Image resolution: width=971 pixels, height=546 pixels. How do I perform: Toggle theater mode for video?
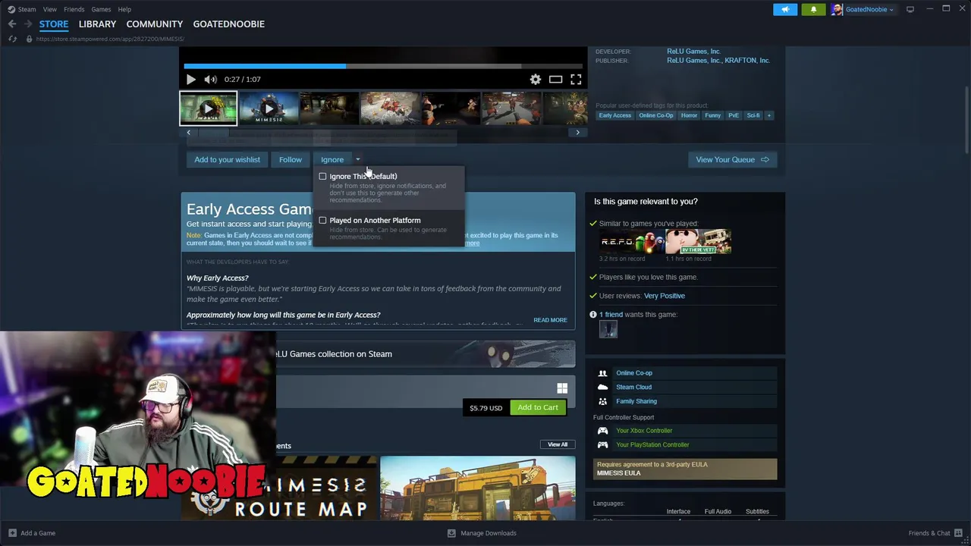point(555,79)
